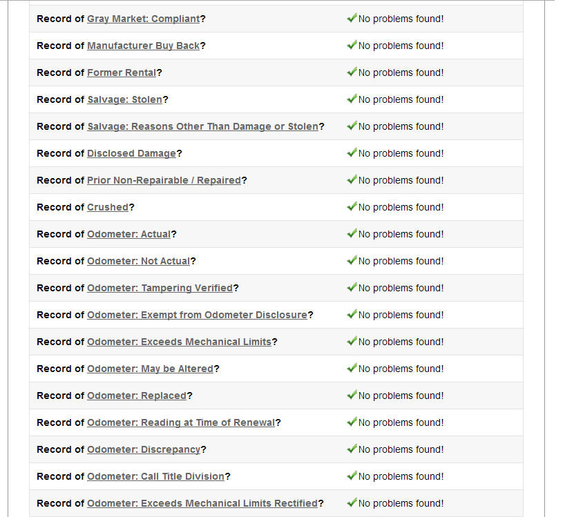Open Odometer: Exceeds Mechanical Limits Rectified link
The image size is (574, 517).
point(202,503)
